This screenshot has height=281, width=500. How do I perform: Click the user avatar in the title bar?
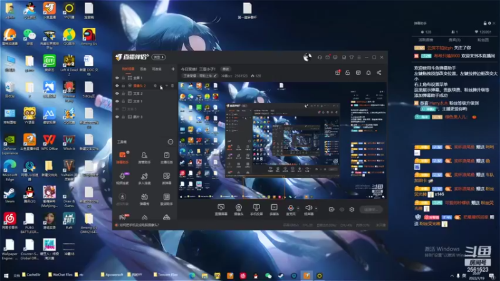tap(307, 57)
